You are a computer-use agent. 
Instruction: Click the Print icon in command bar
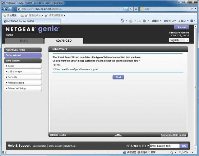144,21
